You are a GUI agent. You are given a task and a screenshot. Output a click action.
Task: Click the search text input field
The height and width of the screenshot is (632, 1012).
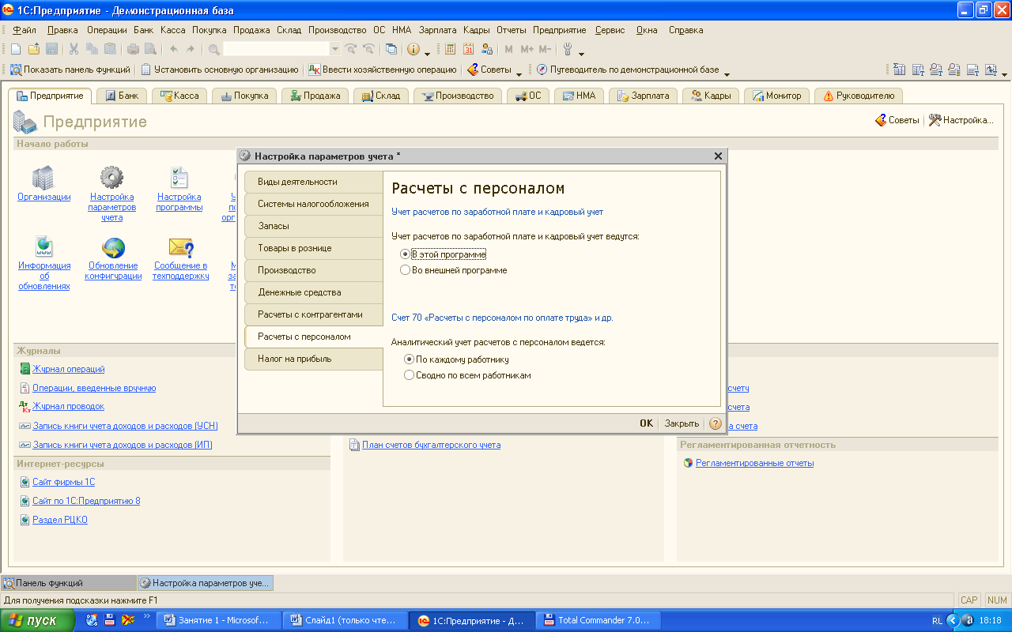[276, 49]
